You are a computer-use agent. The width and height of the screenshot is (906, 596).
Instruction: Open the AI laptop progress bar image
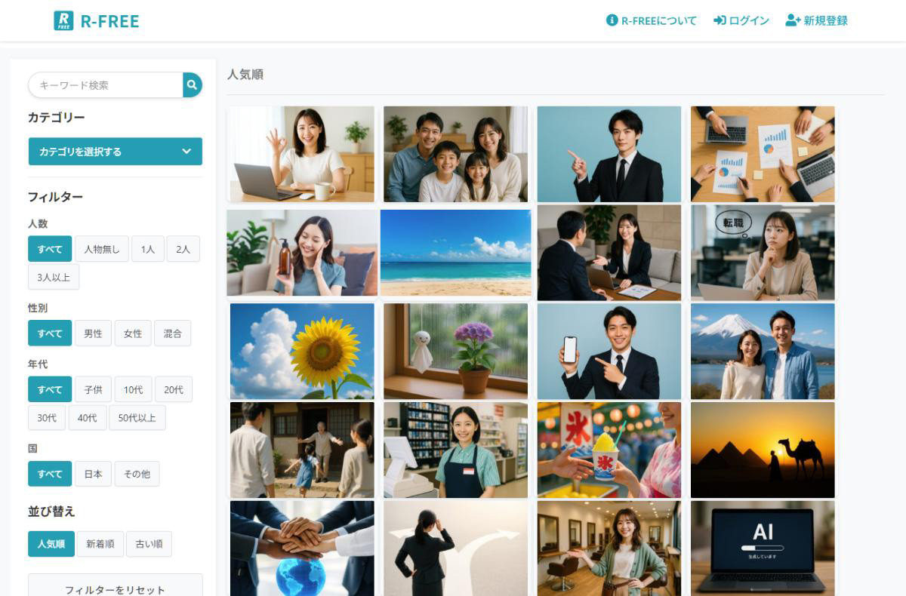(x=763, y=548)
